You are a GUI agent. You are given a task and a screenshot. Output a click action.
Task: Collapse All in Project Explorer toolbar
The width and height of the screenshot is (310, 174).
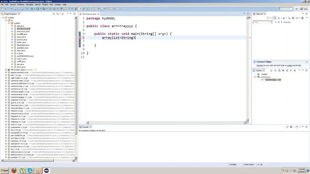click(54, 14)
